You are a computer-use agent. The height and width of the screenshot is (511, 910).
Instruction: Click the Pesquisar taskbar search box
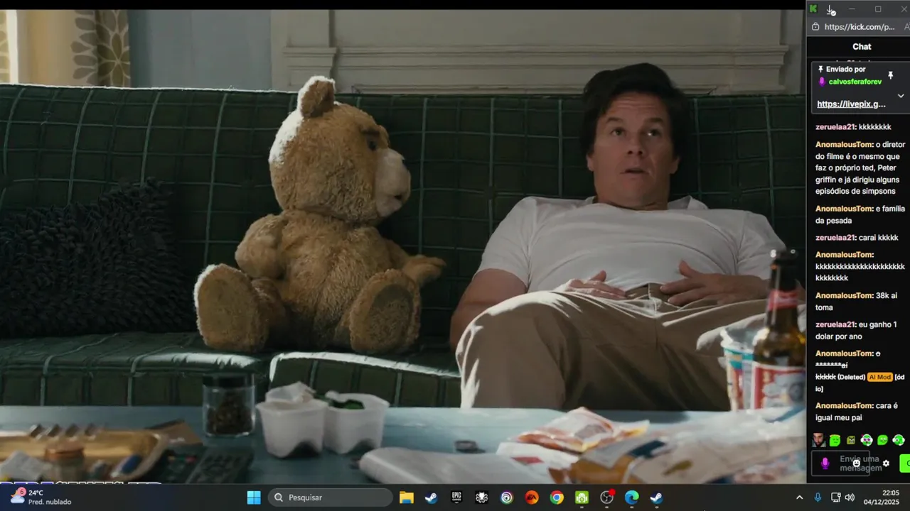tap(331, 498)
